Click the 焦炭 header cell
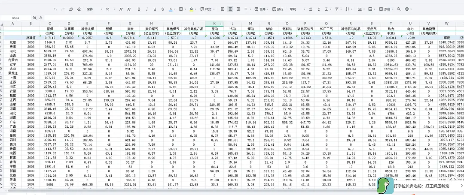This screenshot has width=464, height=195. (x=130, y=29)
